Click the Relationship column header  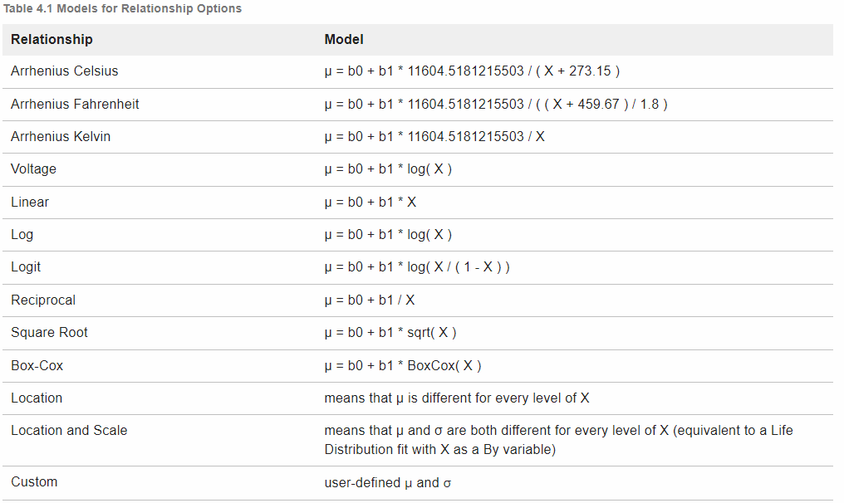pos(52,40)
